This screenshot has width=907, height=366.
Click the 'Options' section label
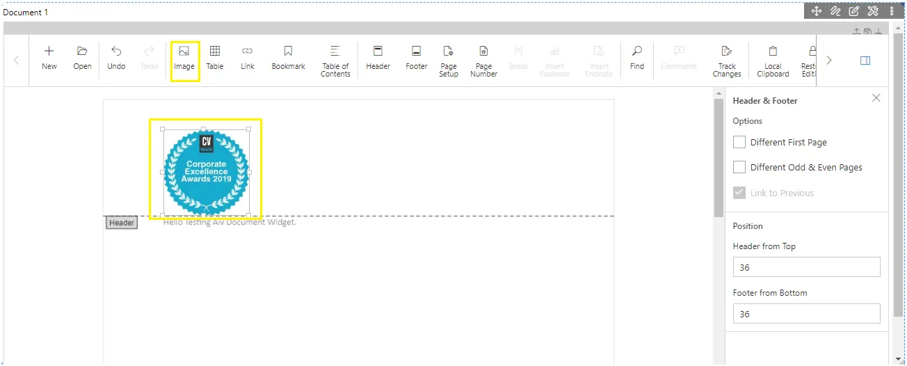(x=748, y=121)
